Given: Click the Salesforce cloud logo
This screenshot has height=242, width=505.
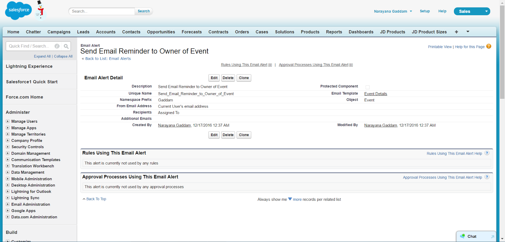Looking at the screenshot, I should (19, 10).
